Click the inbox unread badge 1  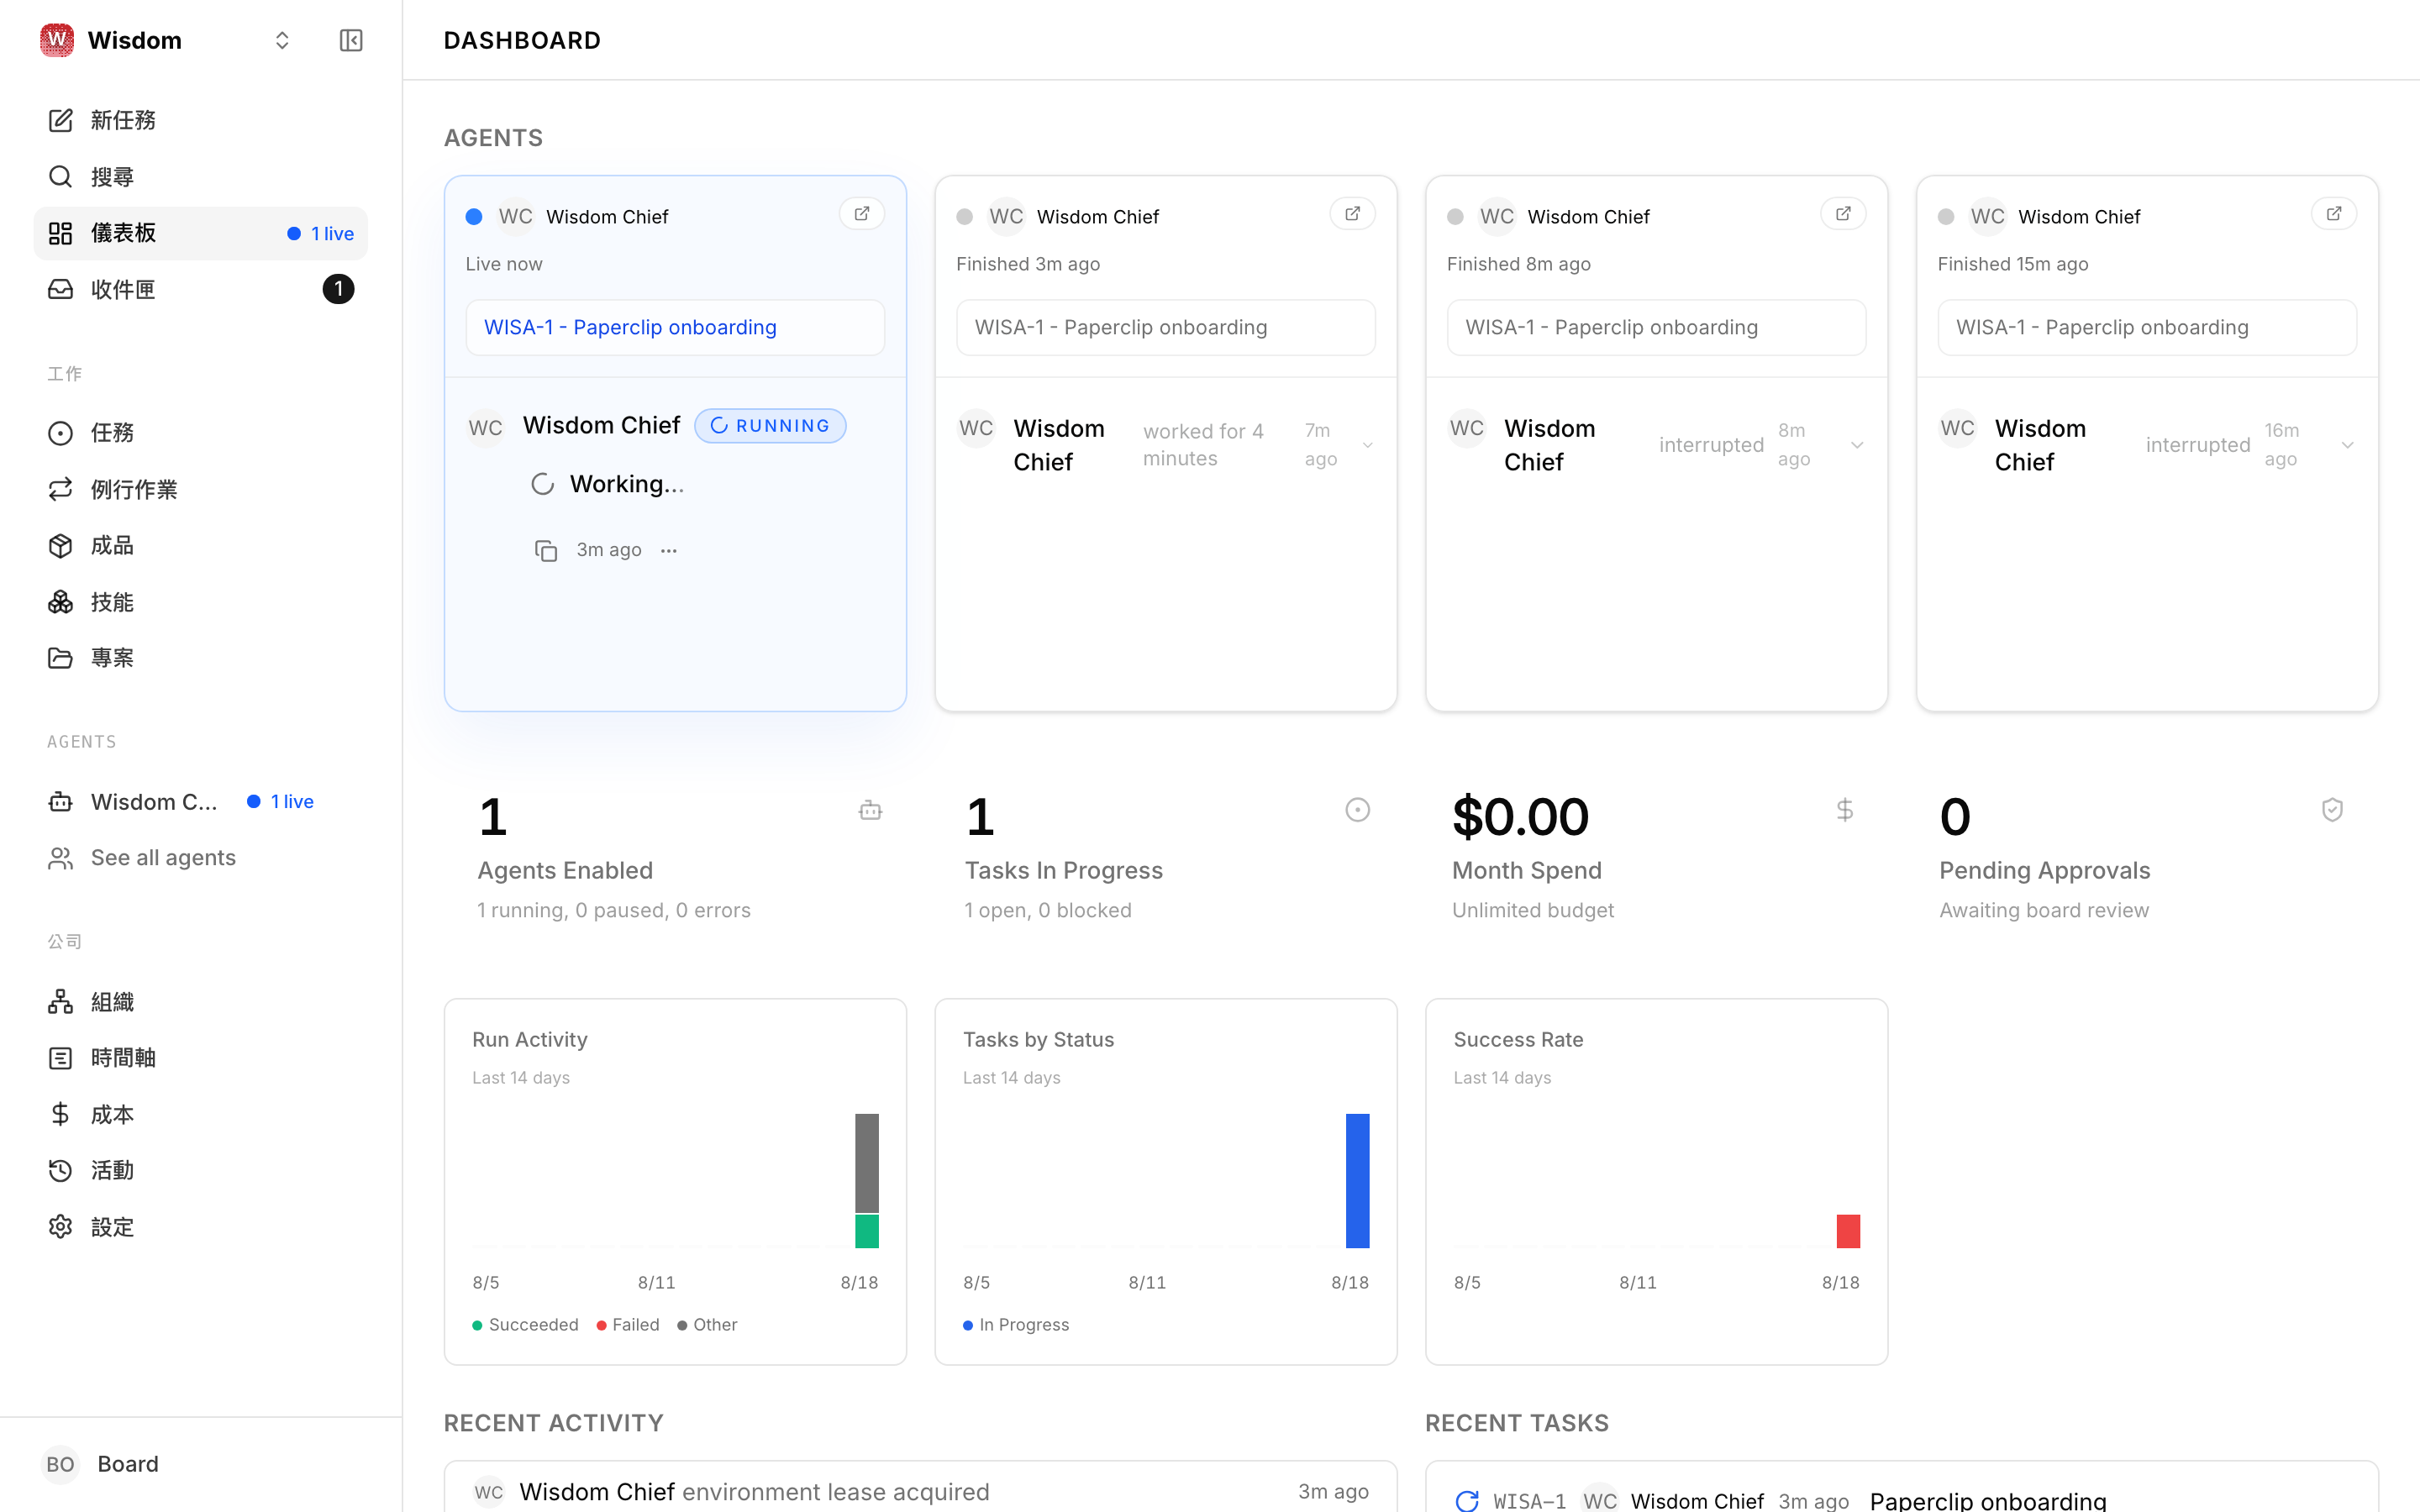pyautogui.click(x=338, y=289)
